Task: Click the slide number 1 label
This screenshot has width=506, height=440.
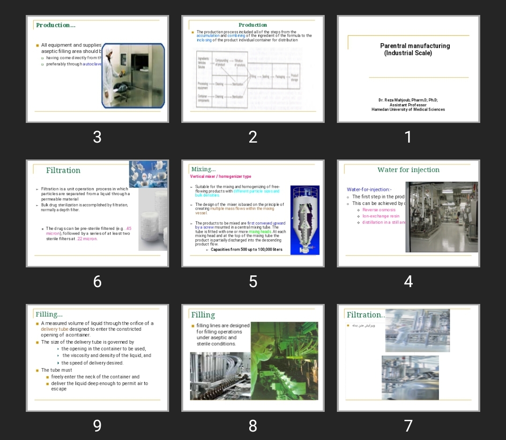Action: pos(408,137)
